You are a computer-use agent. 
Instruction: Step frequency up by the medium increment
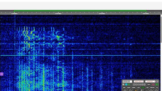coord(142,84)
